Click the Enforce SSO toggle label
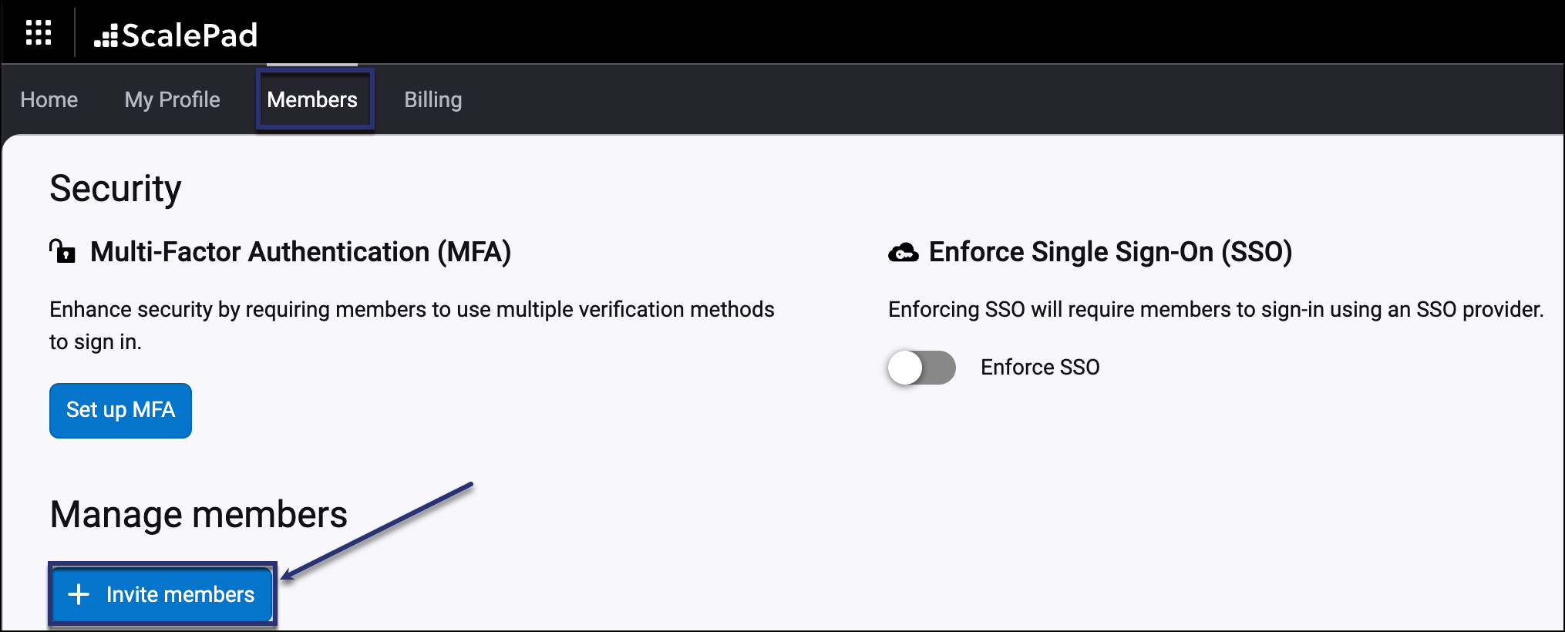This screenshot has height=632, width=1565. pos(1040,367)
